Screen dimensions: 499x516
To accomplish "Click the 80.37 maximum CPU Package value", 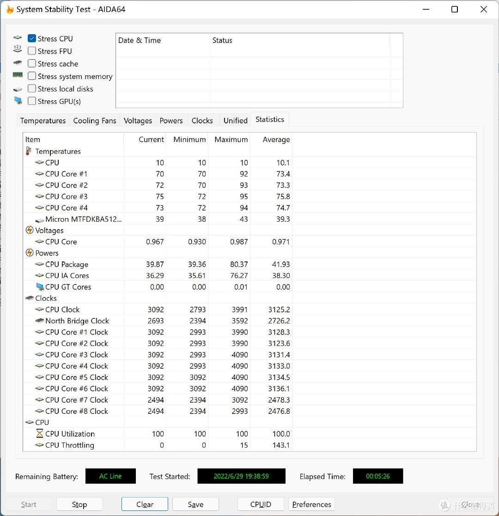I will (x=239, y=264).
